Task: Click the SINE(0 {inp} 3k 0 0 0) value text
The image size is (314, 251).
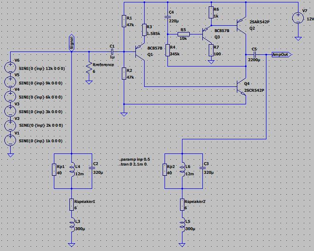Action: (x=40, y=112)
